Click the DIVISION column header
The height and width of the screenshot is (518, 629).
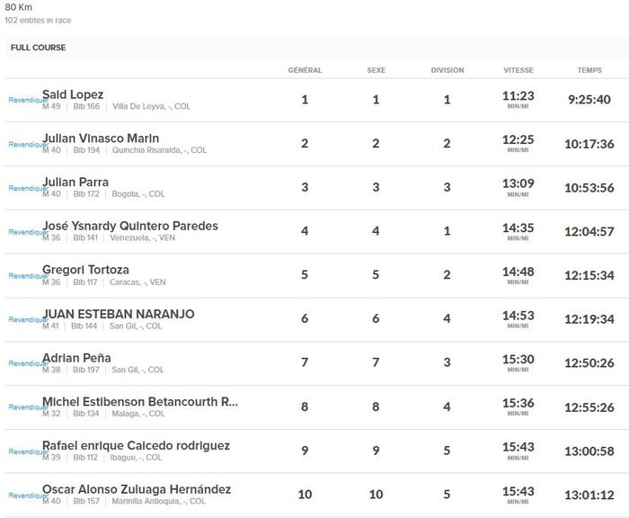pyautogui.click(x=447, y=70)
